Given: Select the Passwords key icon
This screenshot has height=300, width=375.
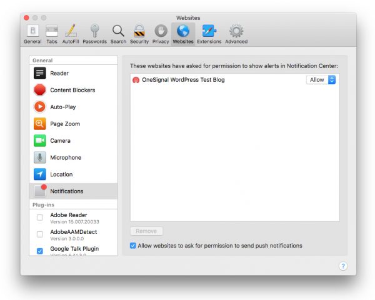Looking at the screenshot, I should click(94, 31).
